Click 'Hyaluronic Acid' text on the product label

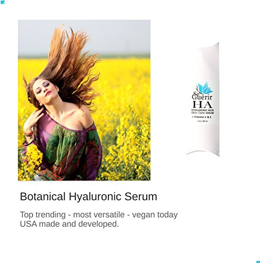[x=203, y=110]
